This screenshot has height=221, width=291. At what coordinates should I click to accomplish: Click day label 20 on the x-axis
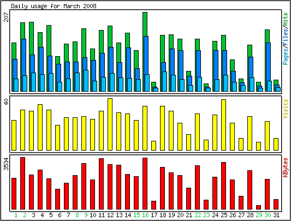coord(180,215)
